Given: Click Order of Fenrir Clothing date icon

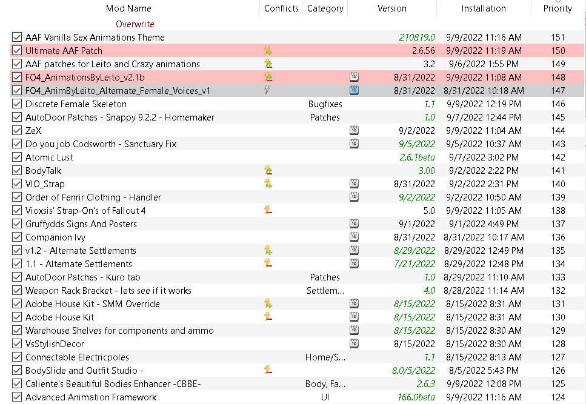Looking at the screenshot, I should [354, 197].
